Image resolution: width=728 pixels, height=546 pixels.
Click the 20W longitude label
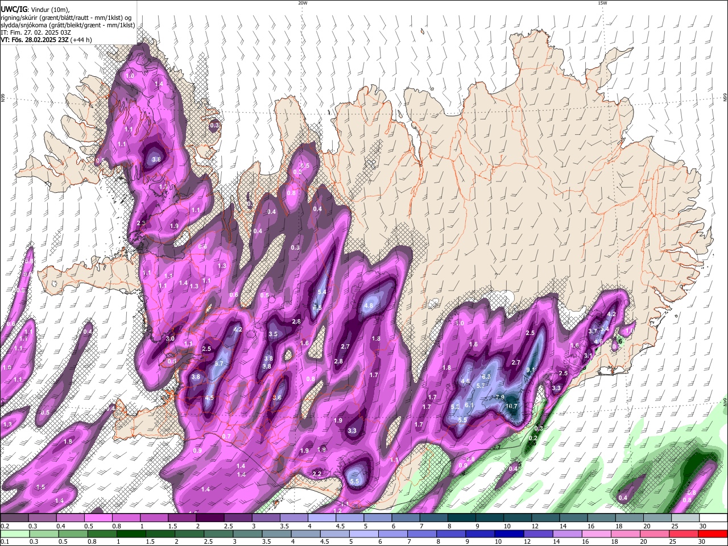coord(303,3)
